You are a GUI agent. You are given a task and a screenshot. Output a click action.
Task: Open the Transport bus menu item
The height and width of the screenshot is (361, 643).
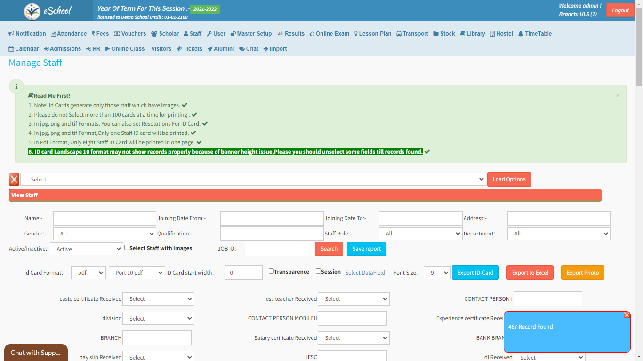click(412, 34)
